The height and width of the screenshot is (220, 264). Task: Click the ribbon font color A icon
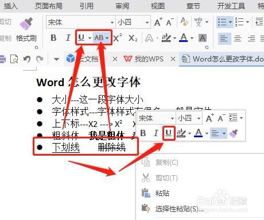coord(184,38)
